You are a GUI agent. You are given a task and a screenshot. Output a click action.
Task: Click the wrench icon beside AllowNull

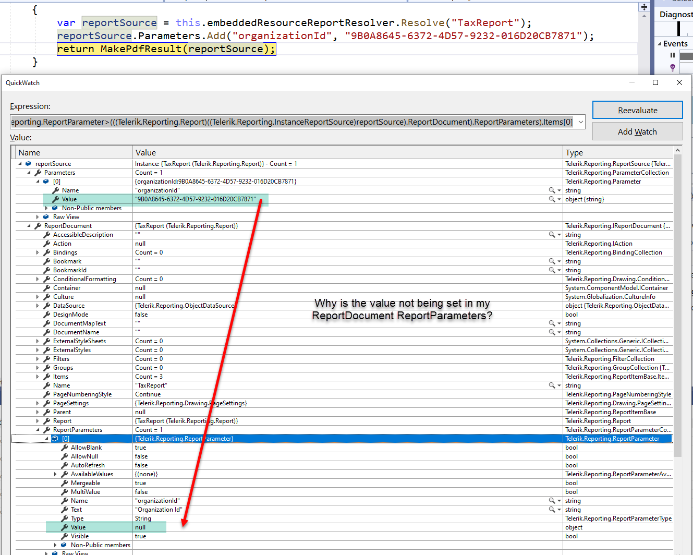65,456
